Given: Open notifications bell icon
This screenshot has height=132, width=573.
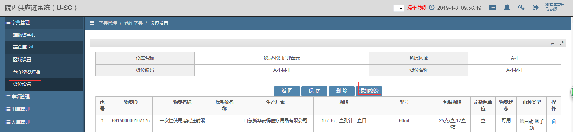Looking at the screenshot, I should point(507,7).
